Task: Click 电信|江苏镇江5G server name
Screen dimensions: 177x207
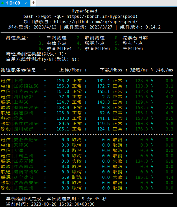Action: click(x=20, y=86)
